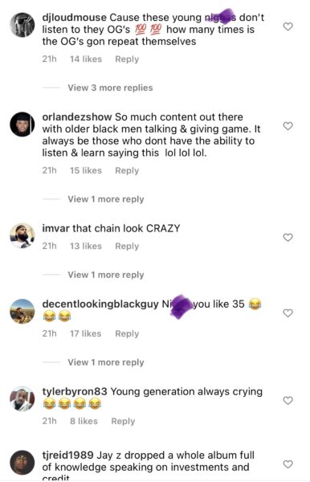
Task: Open tylerbyron83's profile via username
Action: click(x=75, y=392)
